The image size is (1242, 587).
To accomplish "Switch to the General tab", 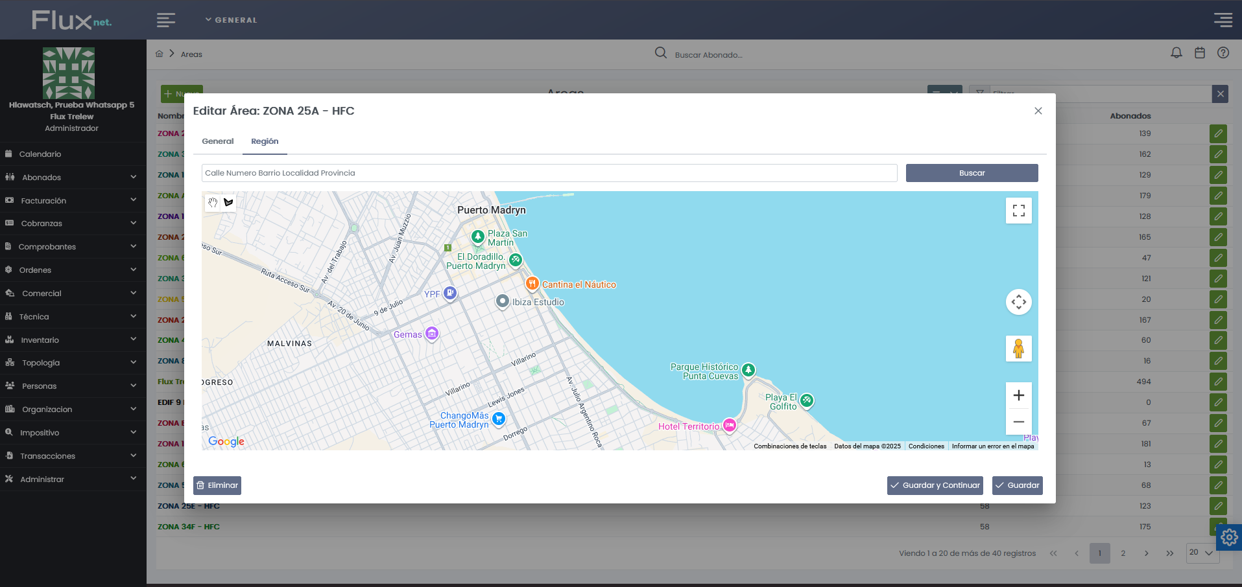I will coord(217,141).
